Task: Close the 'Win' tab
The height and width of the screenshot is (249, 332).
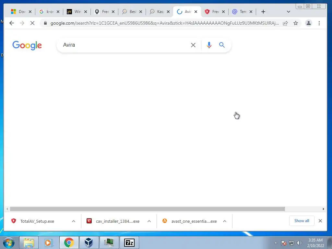Action: pos(86,12)
